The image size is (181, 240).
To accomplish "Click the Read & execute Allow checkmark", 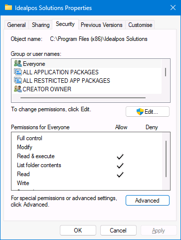I will coord(120,157).
